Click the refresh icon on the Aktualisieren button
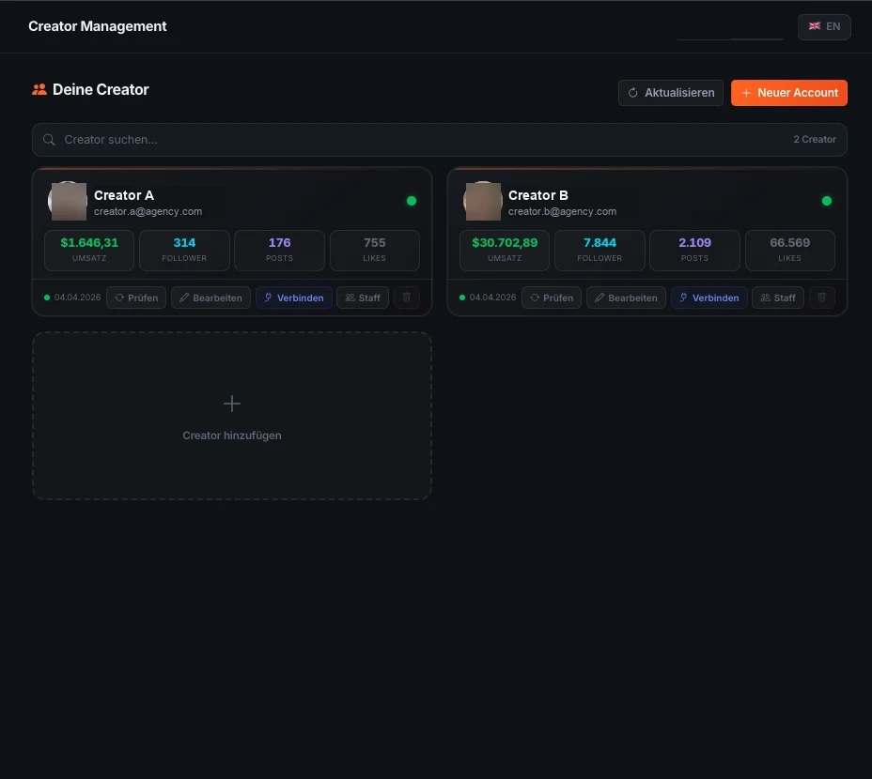872x779 pixels. [632, 92]
